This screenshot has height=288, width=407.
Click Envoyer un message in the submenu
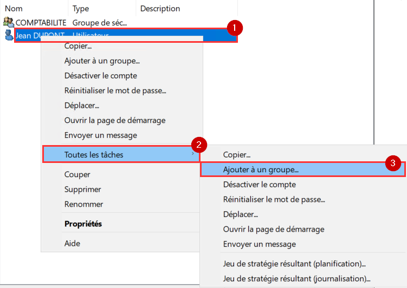tap(259, 244)
